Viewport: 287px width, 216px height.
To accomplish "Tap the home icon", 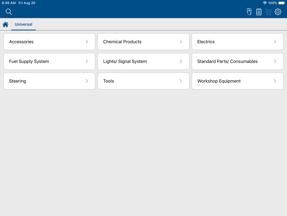I will tap(5, 24).
